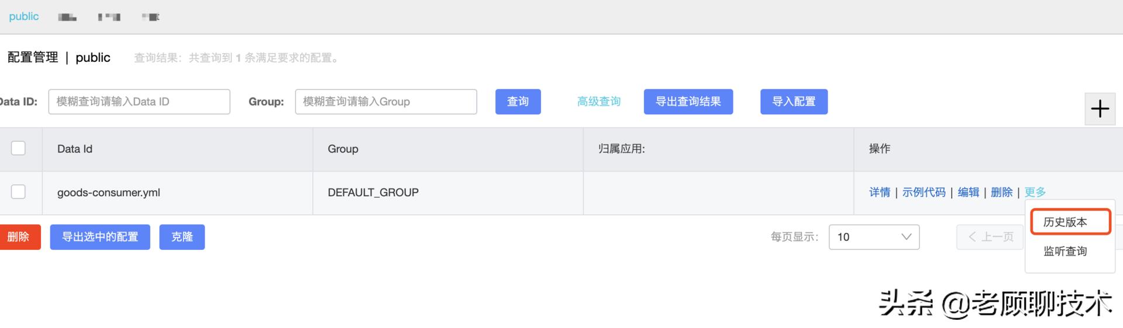
Task: Tick the select-all checkbox in table header
Action: [x=19, y=148]
